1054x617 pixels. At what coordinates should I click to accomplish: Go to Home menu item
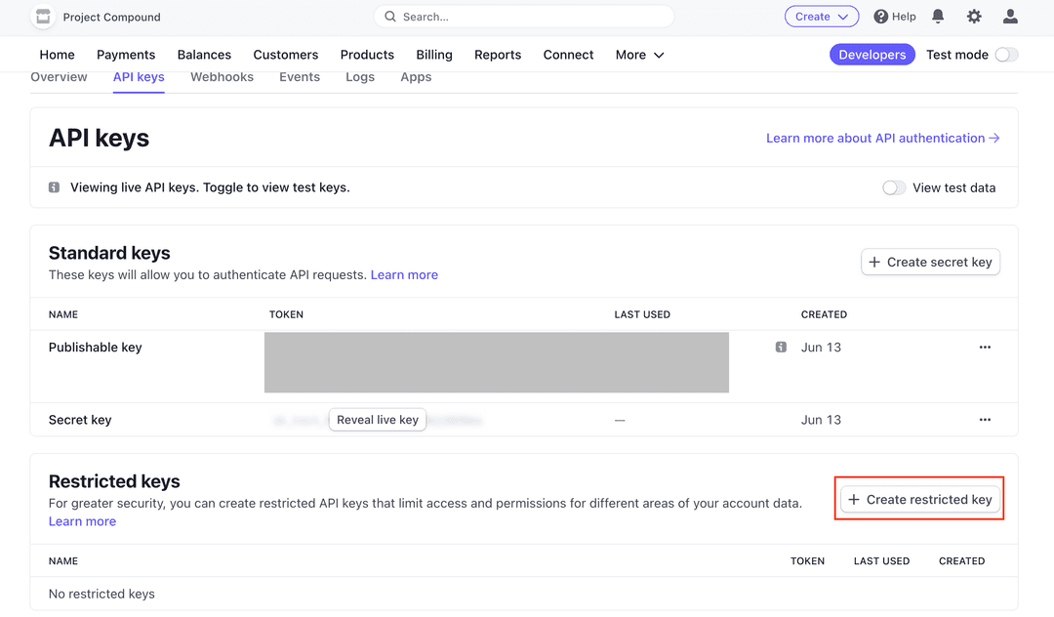pyautogui.click(x=58, y=55)
